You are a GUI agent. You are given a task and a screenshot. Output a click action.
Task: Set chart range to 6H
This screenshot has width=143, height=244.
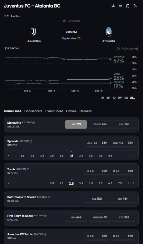[x=108, y=98]
